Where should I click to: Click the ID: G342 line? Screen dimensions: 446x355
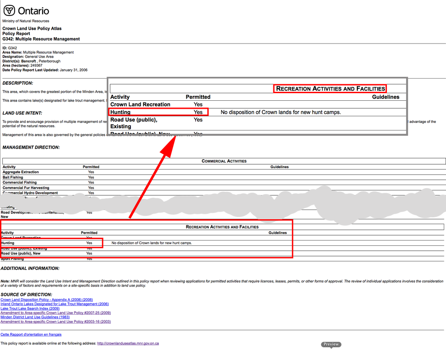[10, 48]
